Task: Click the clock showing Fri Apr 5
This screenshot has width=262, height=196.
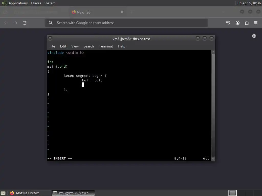Action: pyautogui.click(x=249, y=3)
